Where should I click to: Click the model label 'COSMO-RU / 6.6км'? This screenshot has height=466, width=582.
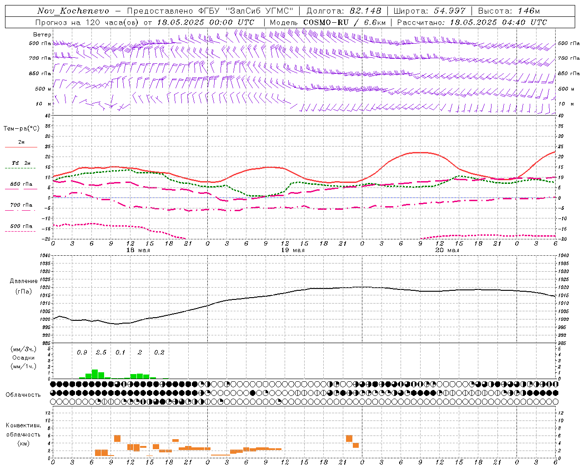345,22
